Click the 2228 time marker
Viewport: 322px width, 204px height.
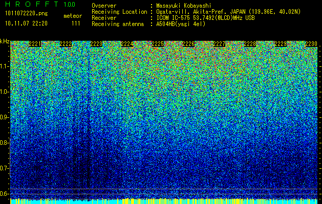coord(250,44)
